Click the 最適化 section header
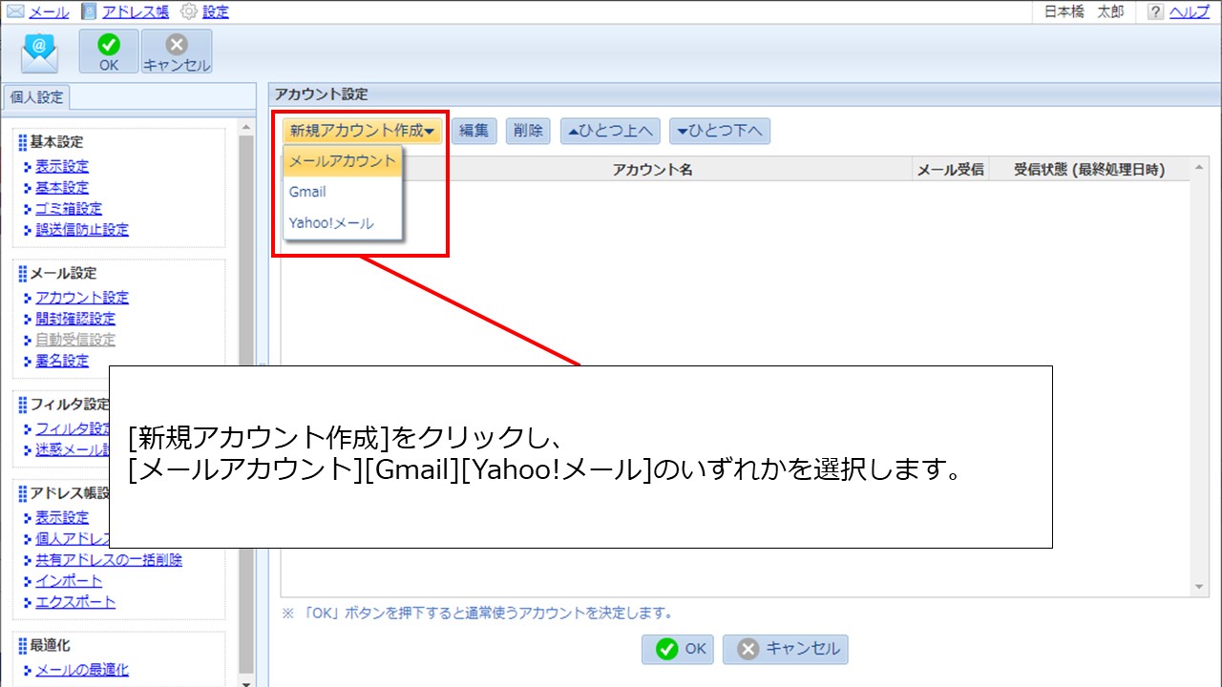 [51, 646]
